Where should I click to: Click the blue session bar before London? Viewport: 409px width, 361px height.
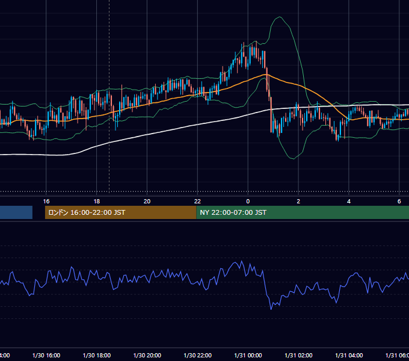pos(16,212)
